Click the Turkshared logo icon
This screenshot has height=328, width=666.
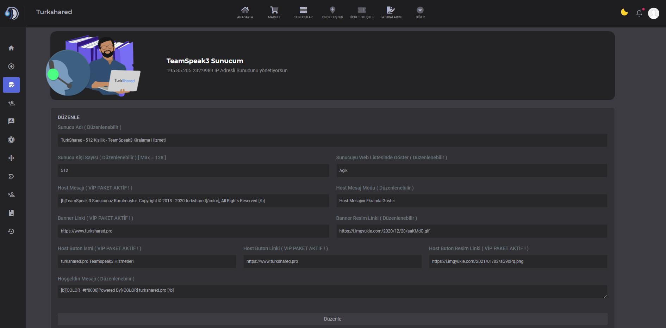click(12, 13)
